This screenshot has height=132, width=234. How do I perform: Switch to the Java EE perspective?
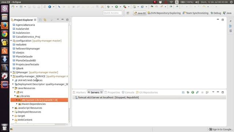point(140,13)
